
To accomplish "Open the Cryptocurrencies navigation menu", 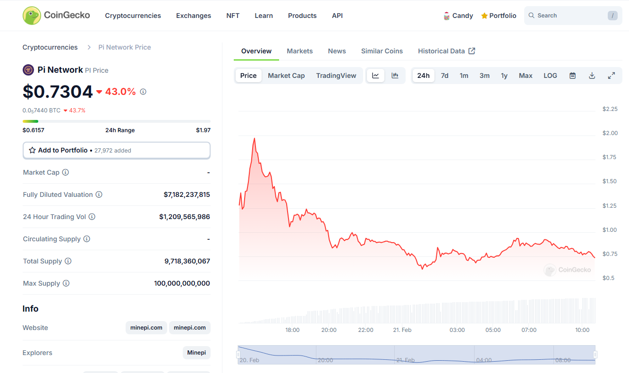I will (x=133, y=16).
